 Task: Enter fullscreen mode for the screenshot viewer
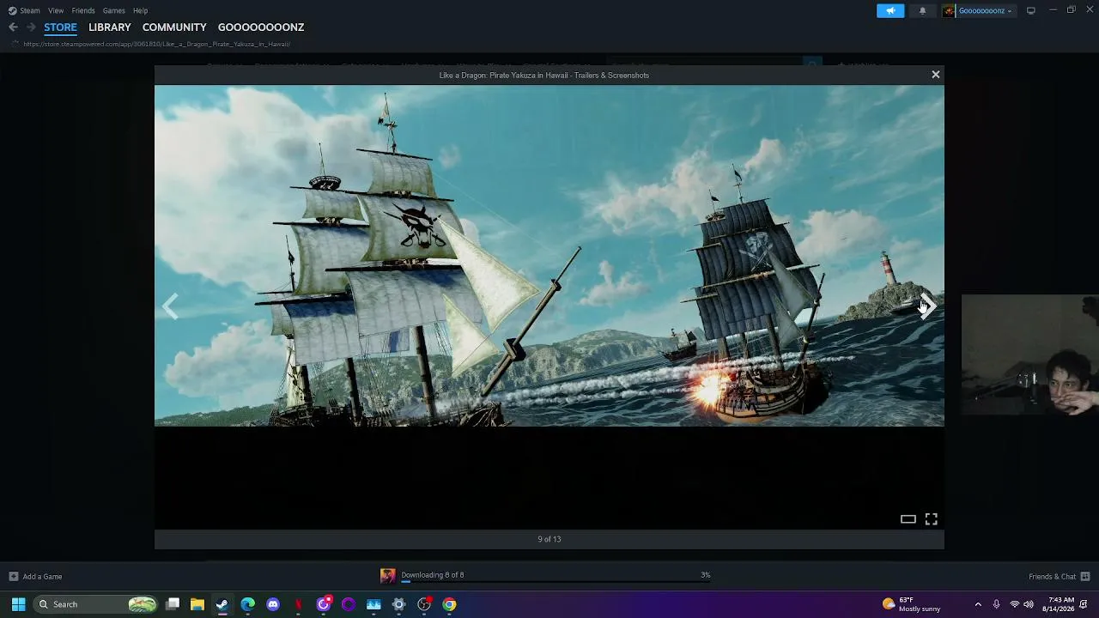(932, 518)
